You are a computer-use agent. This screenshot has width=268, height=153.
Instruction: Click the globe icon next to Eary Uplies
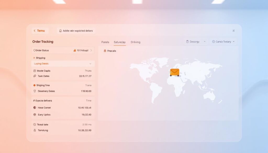point(35,115)
